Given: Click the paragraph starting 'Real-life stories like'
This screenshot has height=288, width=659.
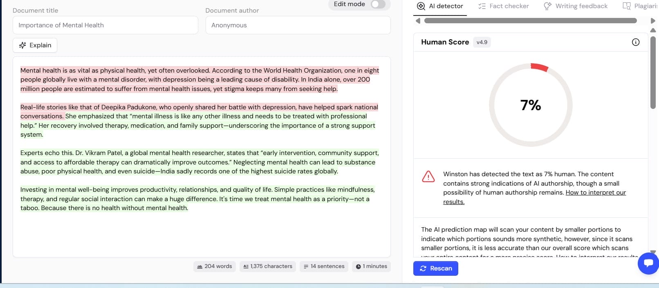Looking at the screenshot, I should coord(199,121).
